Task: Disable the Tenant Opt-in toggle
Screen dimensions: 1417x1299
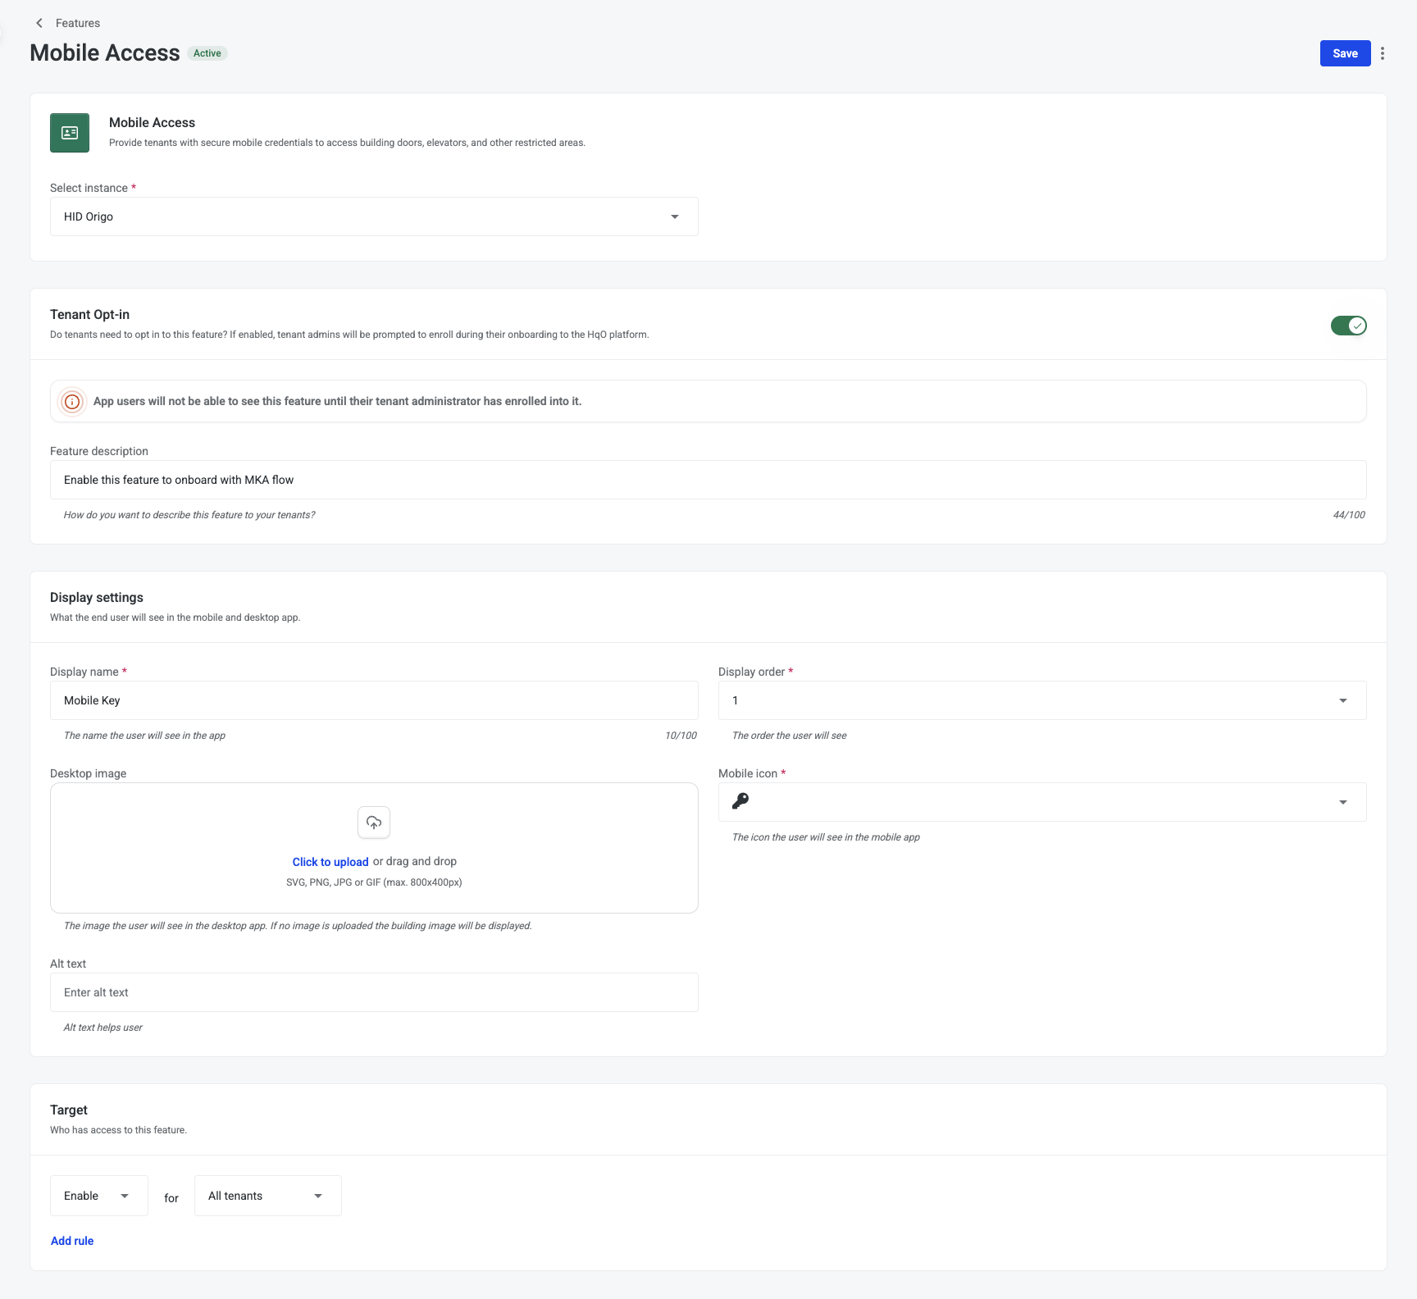Action: tap(1348, 326)
